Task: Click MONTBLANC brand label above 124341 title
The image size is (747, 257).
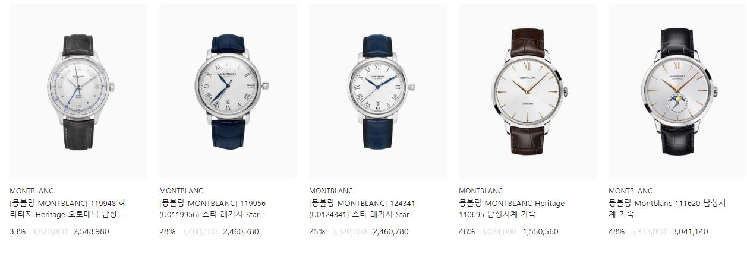Action: [x=331, y=191]
